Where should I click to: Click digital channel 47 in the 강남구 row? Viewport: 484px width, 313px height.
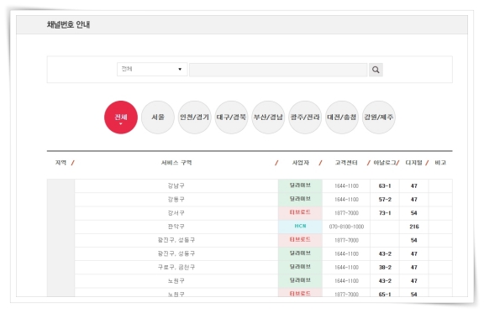coord(414,186)
